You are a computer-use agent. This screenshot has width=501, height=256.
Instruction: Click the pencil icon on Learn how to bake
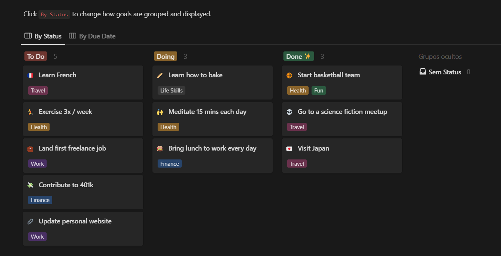(160, 75)
